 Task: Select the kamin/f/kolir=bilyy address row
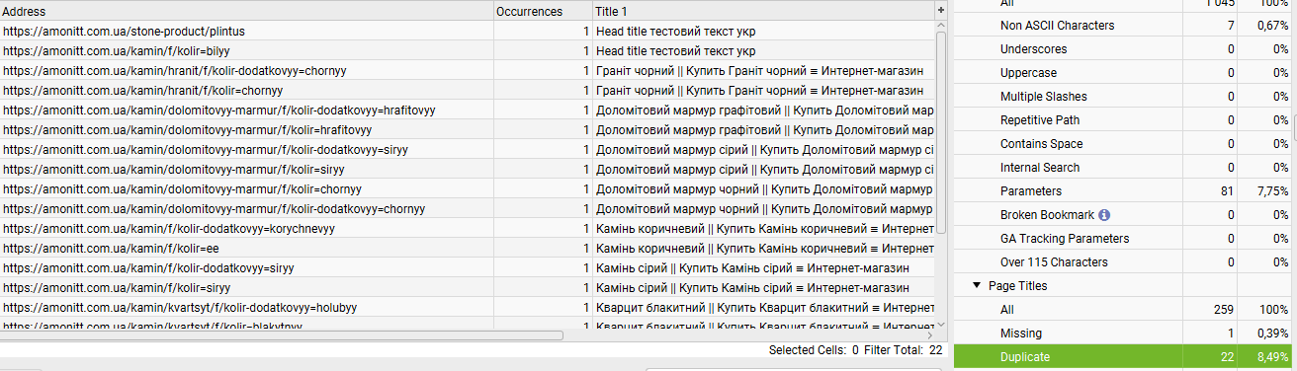[467, 51]
